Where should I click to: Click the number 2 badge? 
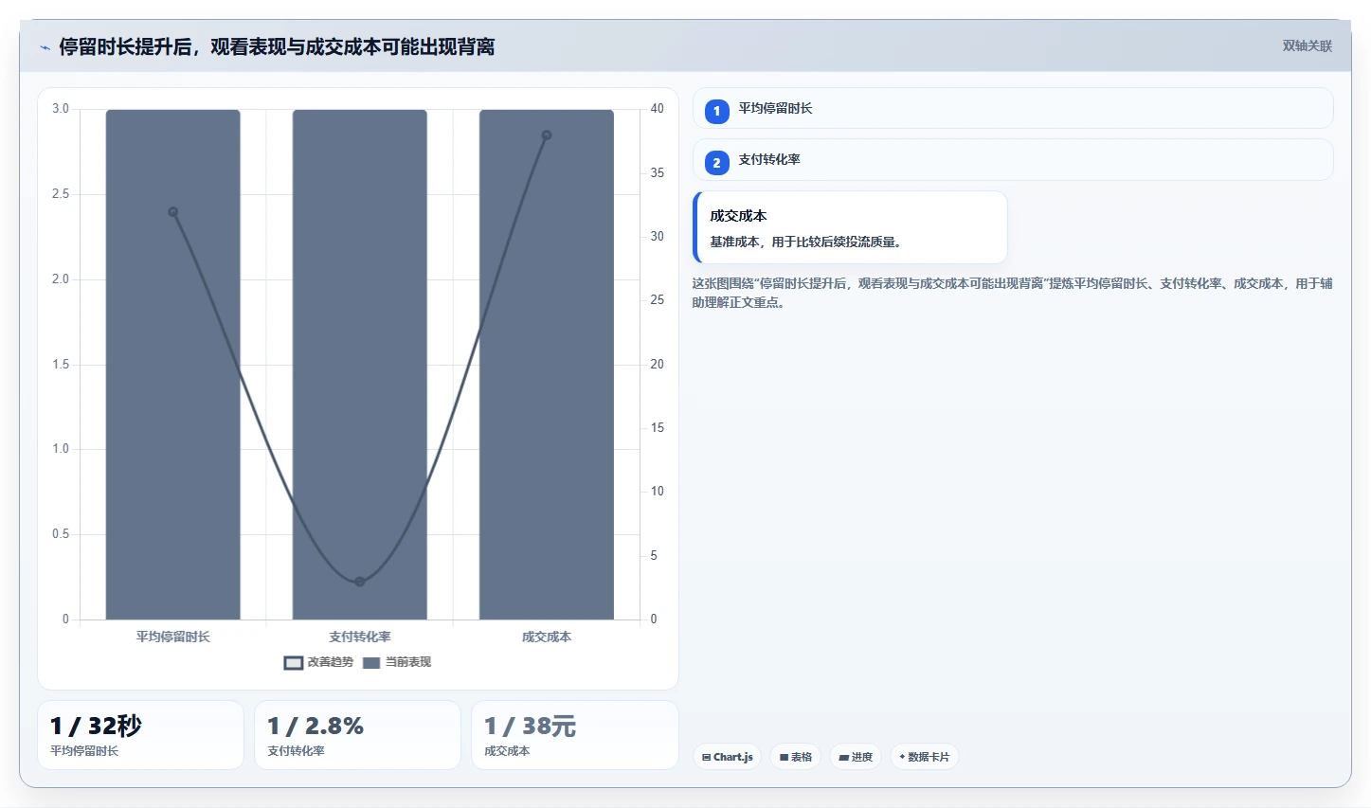tap(716, 162)
